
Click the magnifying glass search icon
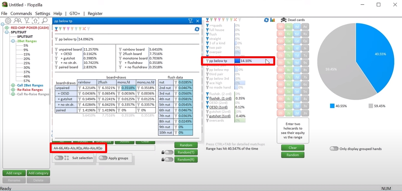click(x=45, y=21)
